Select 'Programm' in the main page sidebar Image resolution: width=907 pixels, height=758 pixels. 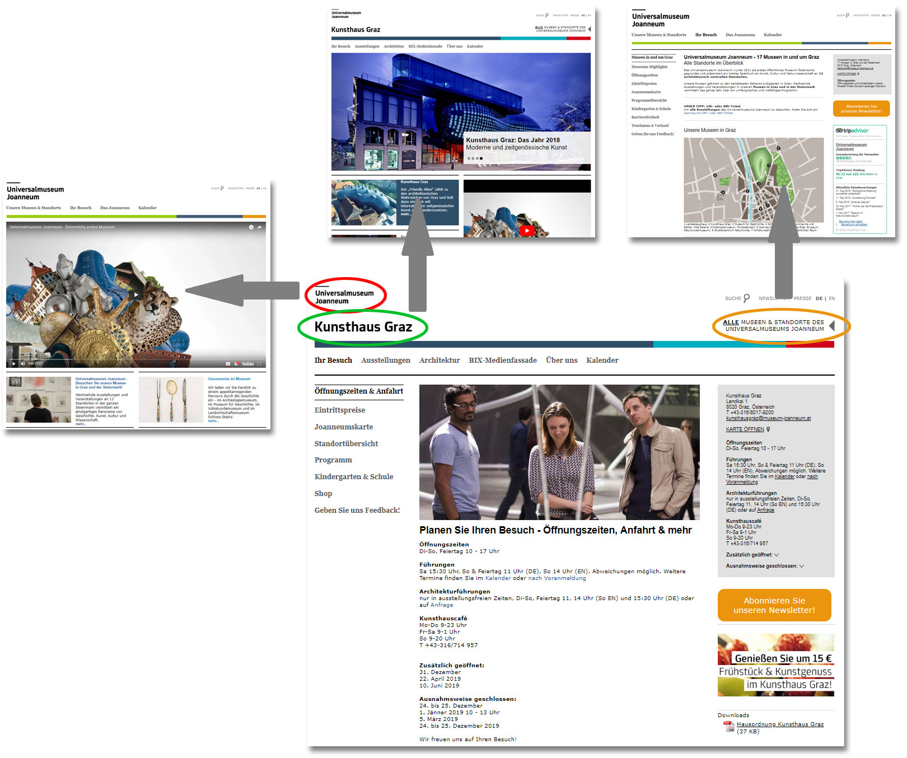pyautogui.click(x=333, y=460)
